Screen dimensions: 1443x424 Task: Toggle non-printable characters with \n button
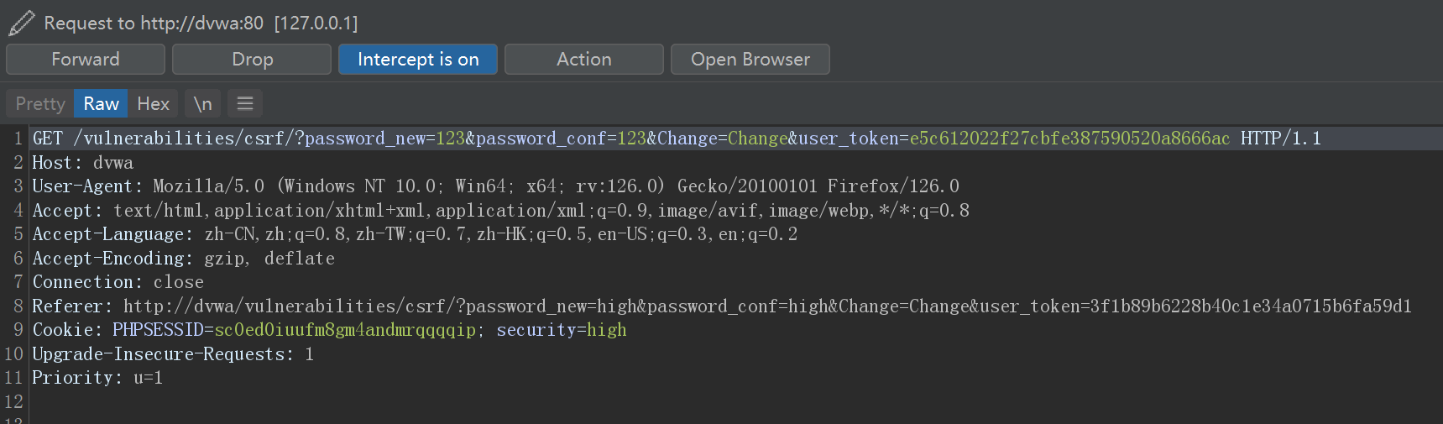tap(202, 103)
